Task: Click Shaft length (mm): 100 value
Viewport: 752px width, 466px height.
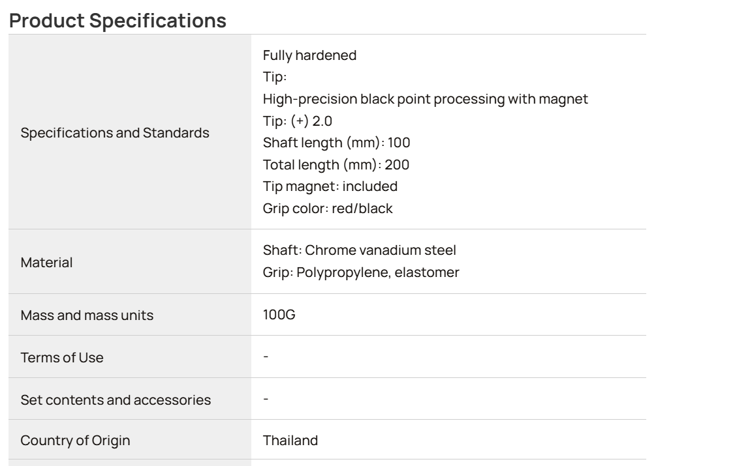Action: point(336,142)
